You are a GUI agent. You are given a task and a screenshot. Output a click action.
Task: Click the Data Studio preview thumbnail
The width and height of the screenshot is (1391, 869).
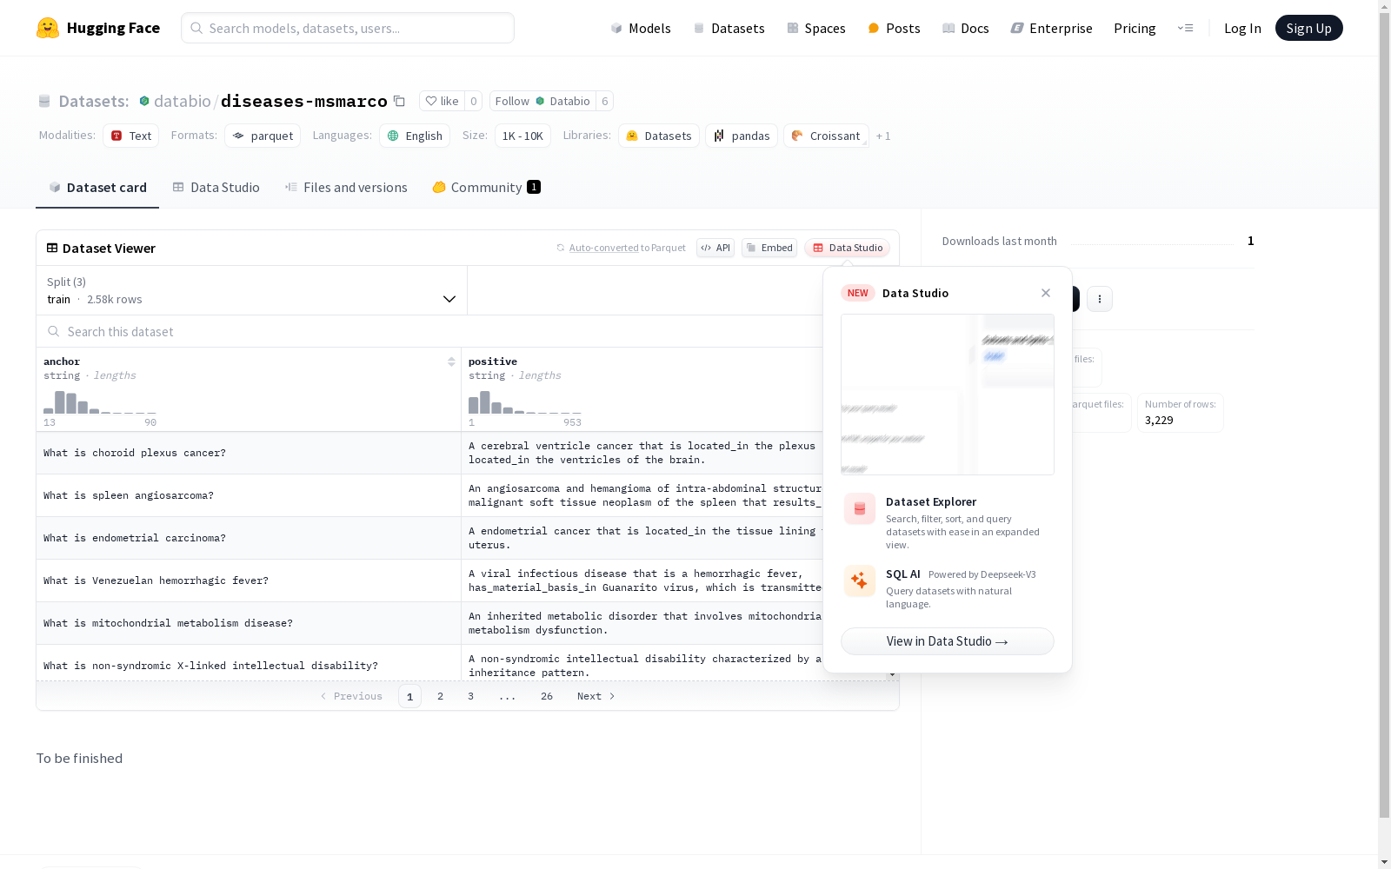(948, 395)
